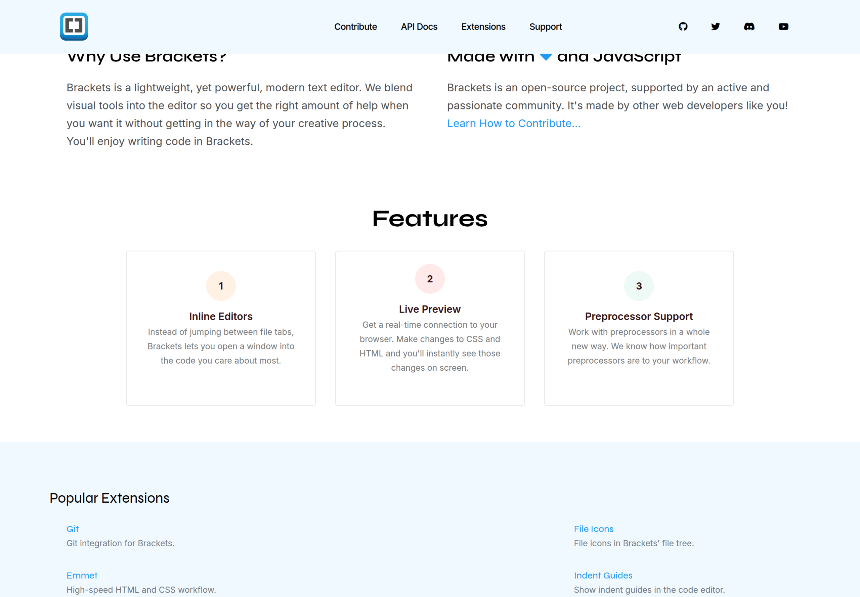Open the Indent Guides extension link
The width and height of the screenshot is (860, 597).
click(603, 575)
